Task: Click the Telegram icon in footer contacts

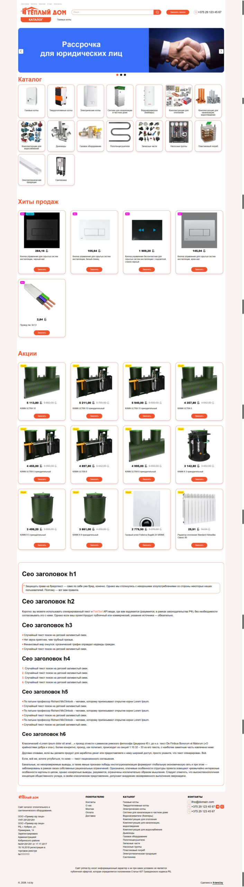Action: coord(218,807)
